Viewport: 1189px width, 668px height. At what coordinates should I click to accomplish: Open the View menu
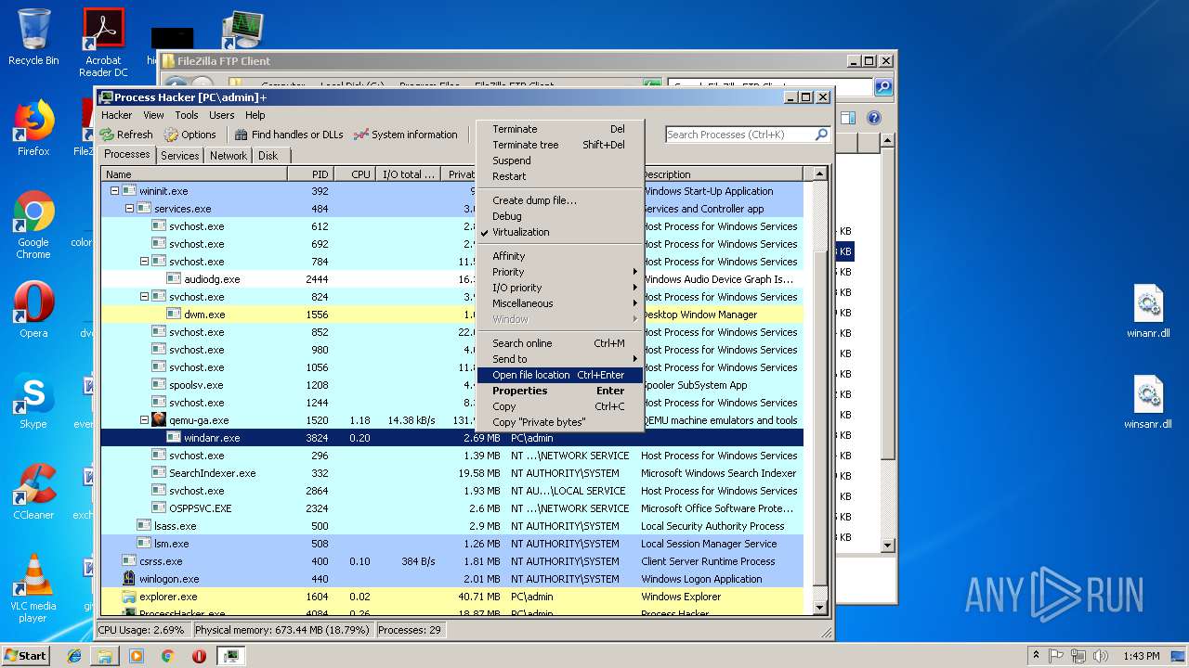coord(153,115)
